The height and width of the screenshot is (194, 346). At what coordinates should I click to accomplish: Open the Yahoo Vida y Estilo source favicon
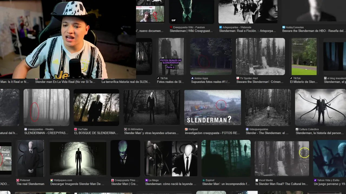pyautogui.click(x=315, y=180)
